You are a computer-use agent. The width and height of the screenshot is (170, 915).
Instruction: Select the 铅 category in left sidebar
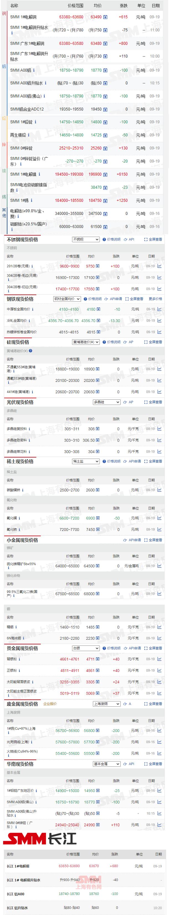coord(4,118)
